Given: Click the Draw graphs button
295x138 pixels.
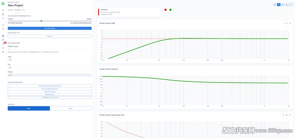Looking at the screenshot, I should pos(29,108).
